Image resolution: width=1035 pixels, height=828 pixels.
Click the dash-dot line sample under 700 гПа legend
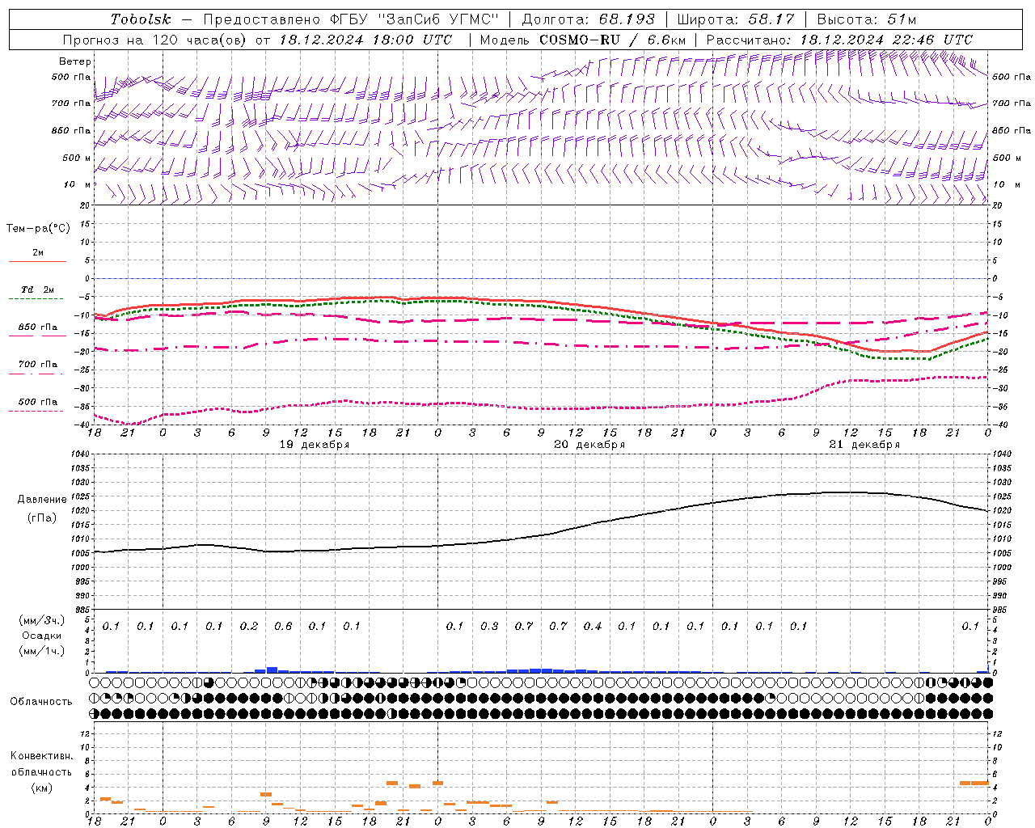click(36, 374)
